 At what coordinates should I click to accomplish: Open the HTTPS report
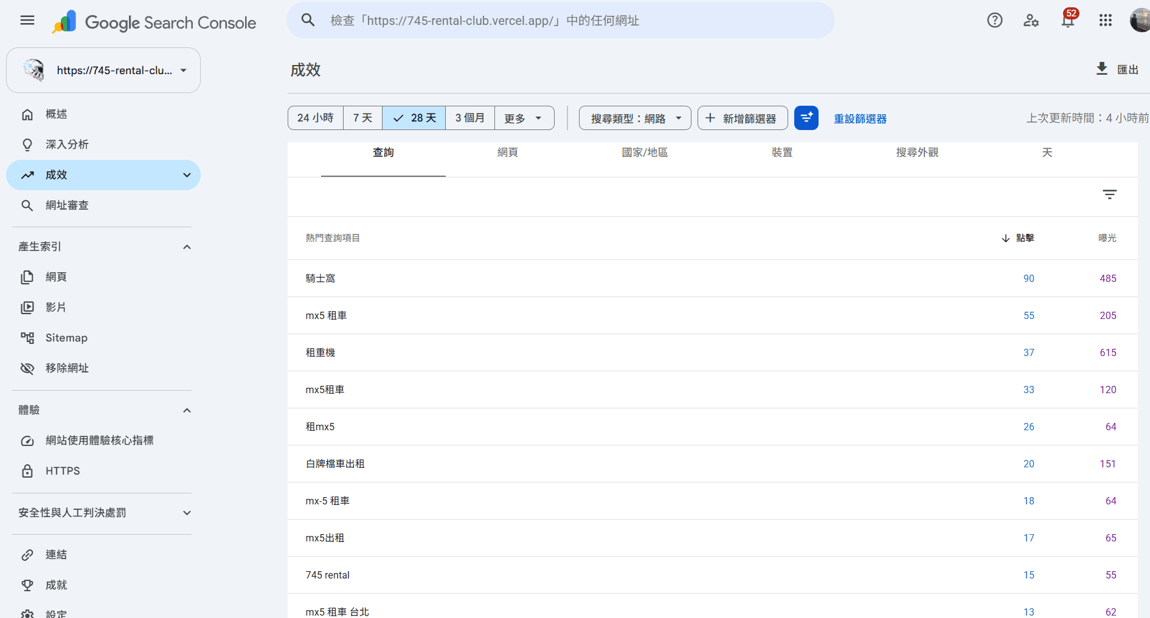coord(103,471)
